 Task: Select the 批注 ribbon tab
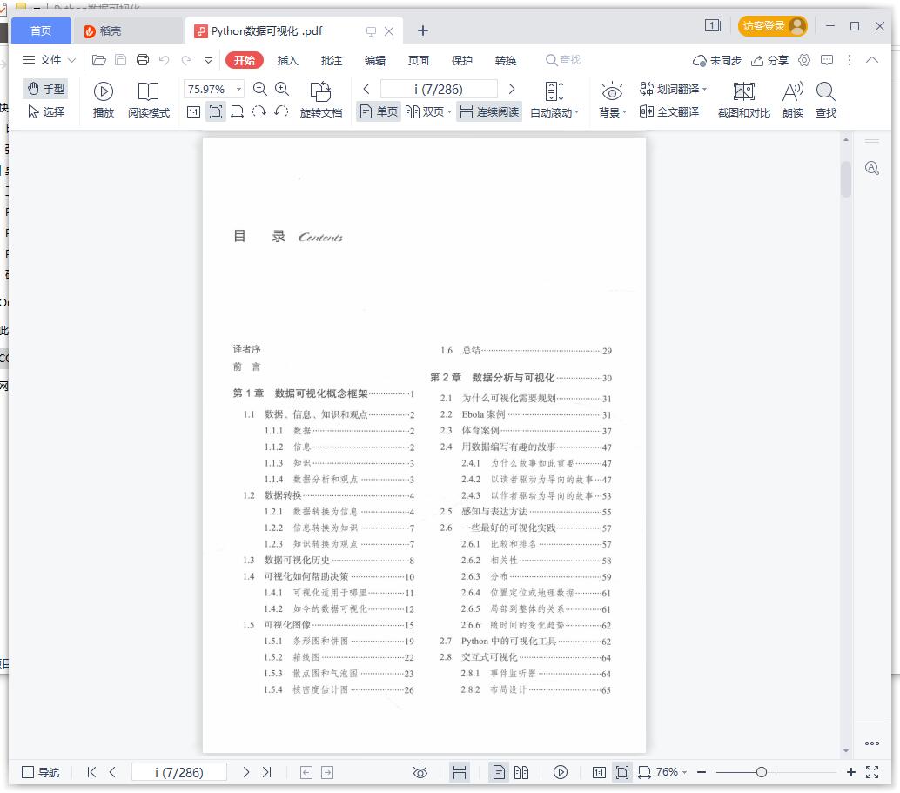click(x=331, y=60)
